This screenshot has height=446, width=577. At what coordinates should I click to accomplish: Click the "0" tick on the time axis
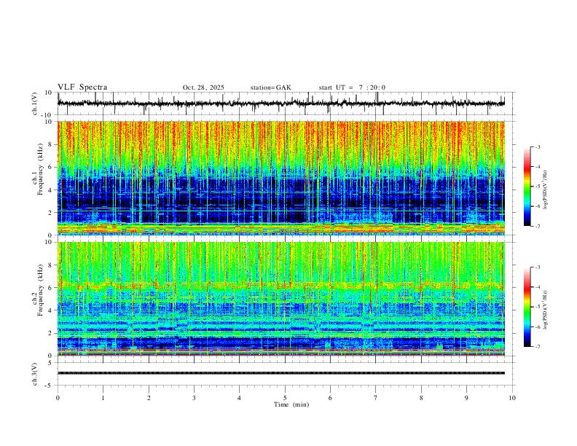click(x=58, y=398)
